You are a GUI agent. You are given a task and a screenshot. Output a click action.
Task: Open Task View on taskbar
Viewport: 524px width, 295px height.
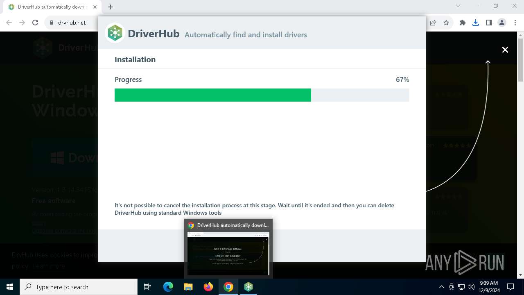coord(147,287)
